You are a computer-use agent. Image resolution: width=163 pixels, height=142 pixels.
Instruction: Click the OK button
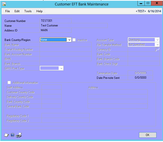coord(147,135)
